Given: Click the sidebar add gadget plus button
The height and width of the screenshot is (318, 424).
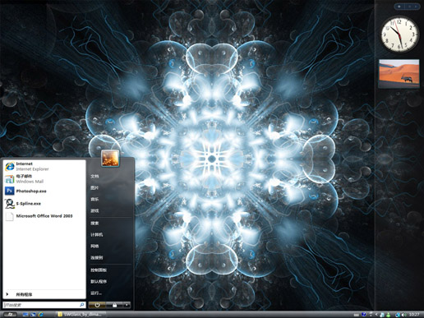Looking at the screenshot, I should click(x=399, y=7).
